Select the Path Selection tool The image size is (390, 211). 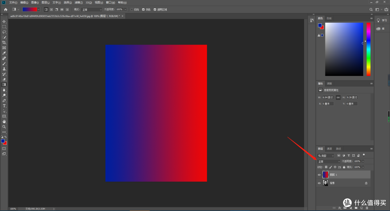pyautogui.click(x=4, y=111)
